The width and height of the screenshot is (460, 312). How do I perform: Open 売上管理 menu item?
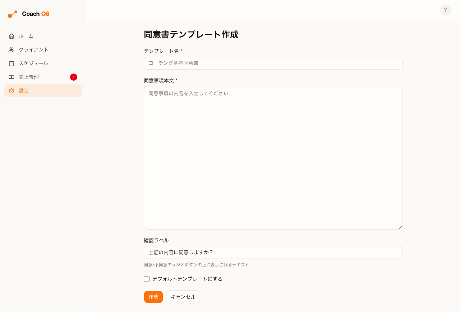click(43, 77)
